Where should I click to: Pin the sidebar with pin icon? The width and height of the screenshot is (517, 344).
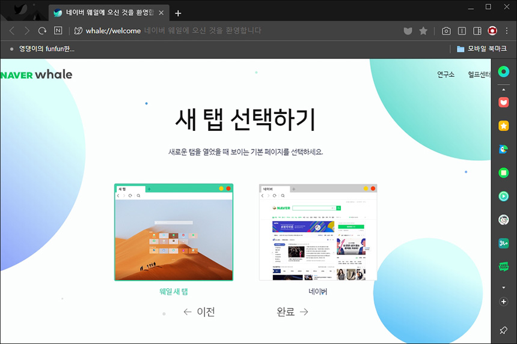click(x=504, y=330)
